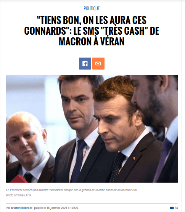The width and height of the screenshot is (185, 212).
Task: Click the comment count 78
Action: (176, 208)
